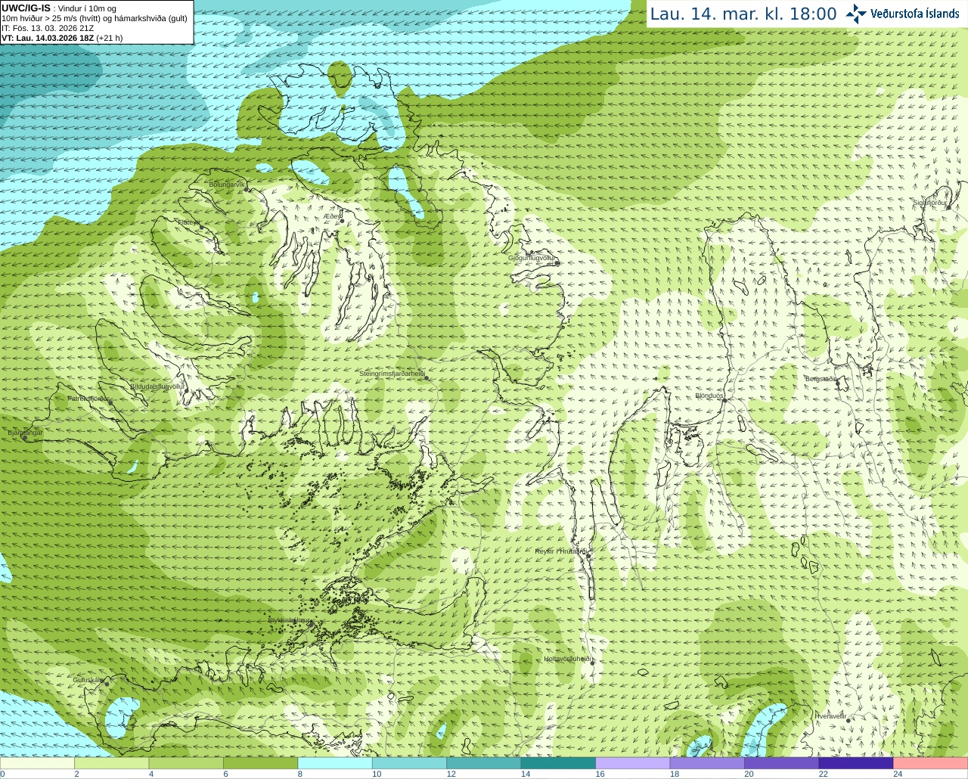Click the legend value '8'
Viewport: 968px width, 779px height.
click(300, 774)
